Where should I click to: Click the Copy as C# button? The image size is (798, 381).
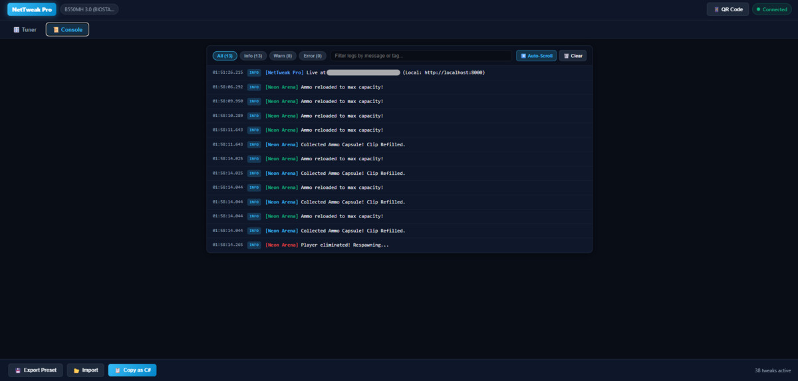132,370
